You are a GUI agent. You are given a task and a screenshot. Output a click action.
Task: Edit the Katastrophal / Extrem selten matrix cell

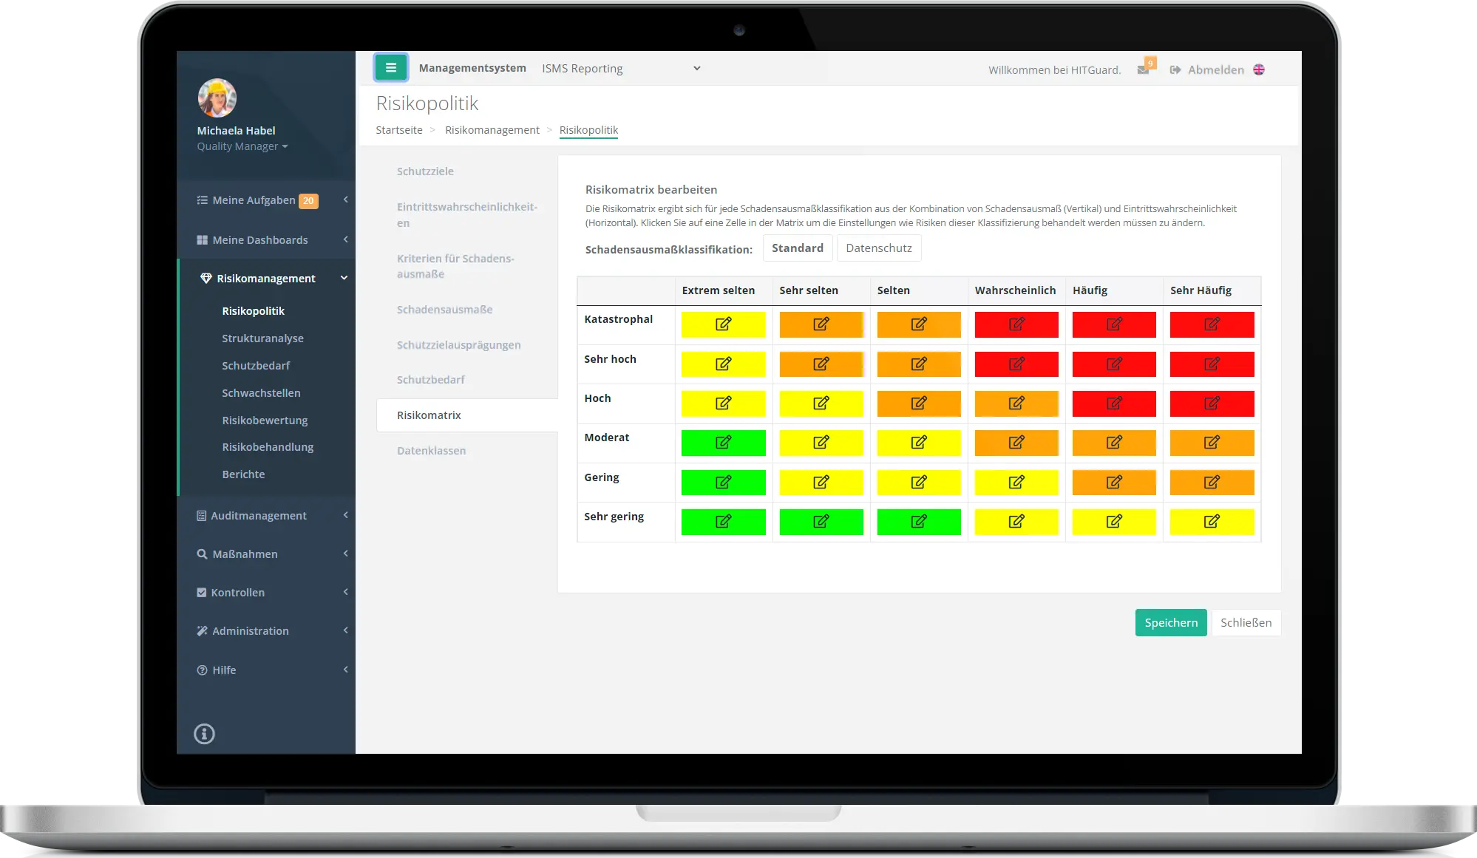[723, 324]
